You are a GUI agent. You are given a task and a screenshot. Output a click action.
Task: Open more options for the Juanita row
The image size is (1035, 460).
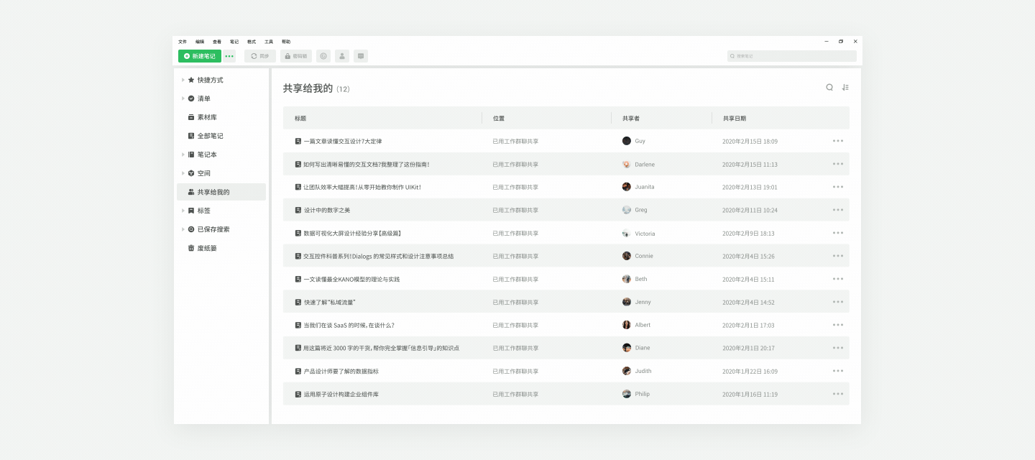click(x=838, y=187)
